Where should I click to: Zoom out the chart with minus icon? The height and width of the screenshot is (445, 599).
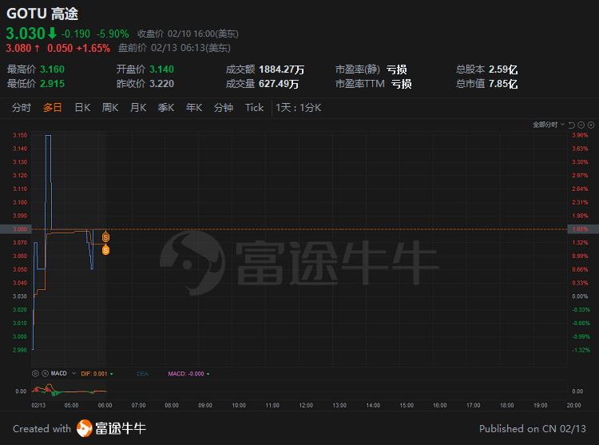pyautogui.click(x=581, y=125)
